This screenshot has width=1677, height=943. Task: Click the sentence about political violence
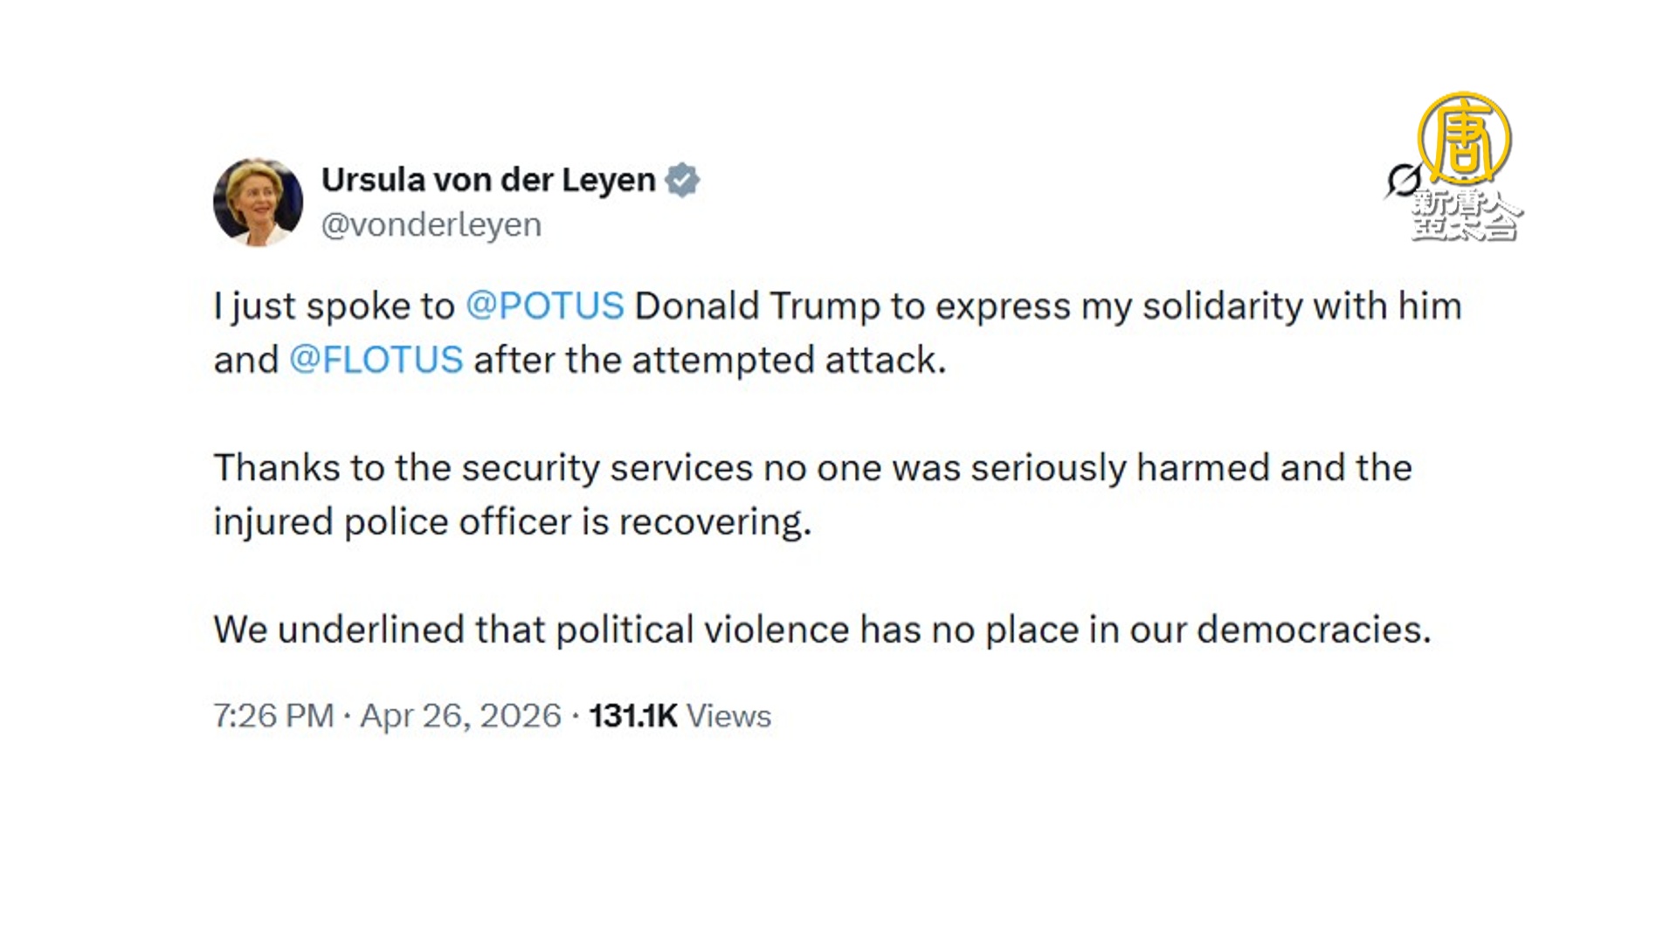822,630
